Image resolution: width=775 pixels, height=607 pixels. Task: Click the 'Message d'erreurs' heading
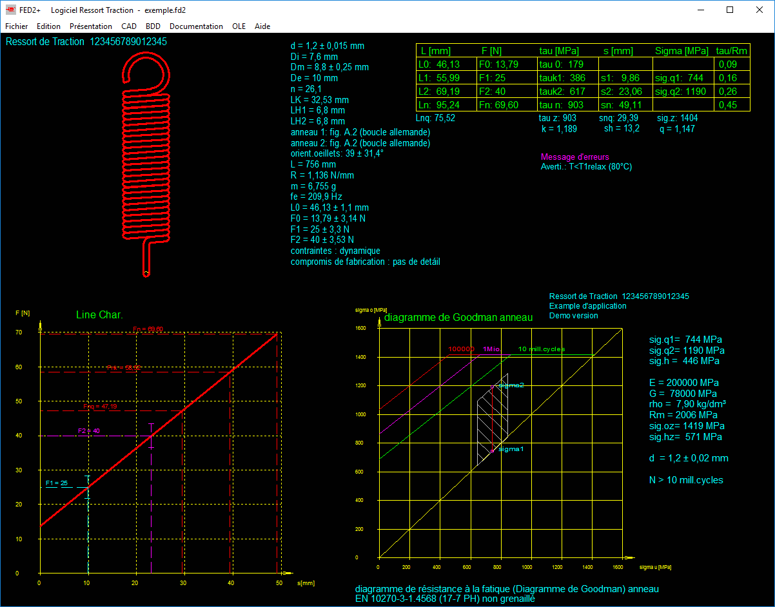click(x=574, y=157)
